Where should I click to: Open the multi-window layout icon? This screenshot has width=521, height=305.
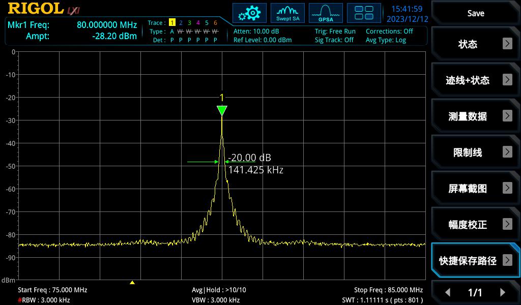pyautogui.click(x=364, y=13)
